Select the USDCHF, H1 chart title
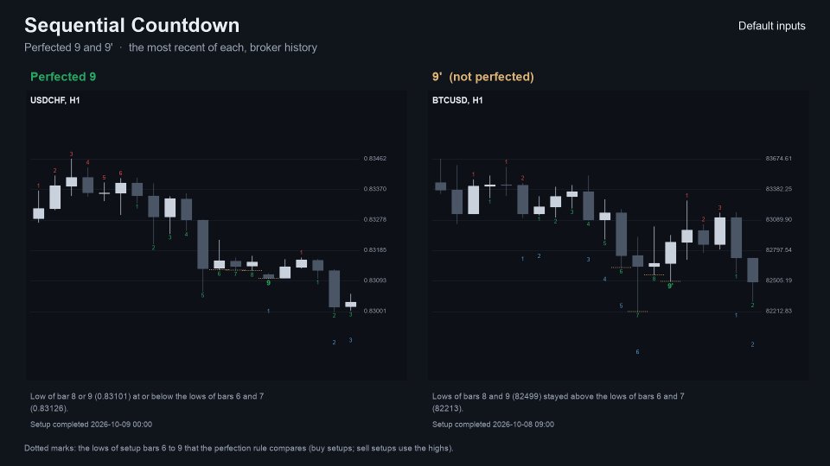830x466 pixels. click(55, 100)
